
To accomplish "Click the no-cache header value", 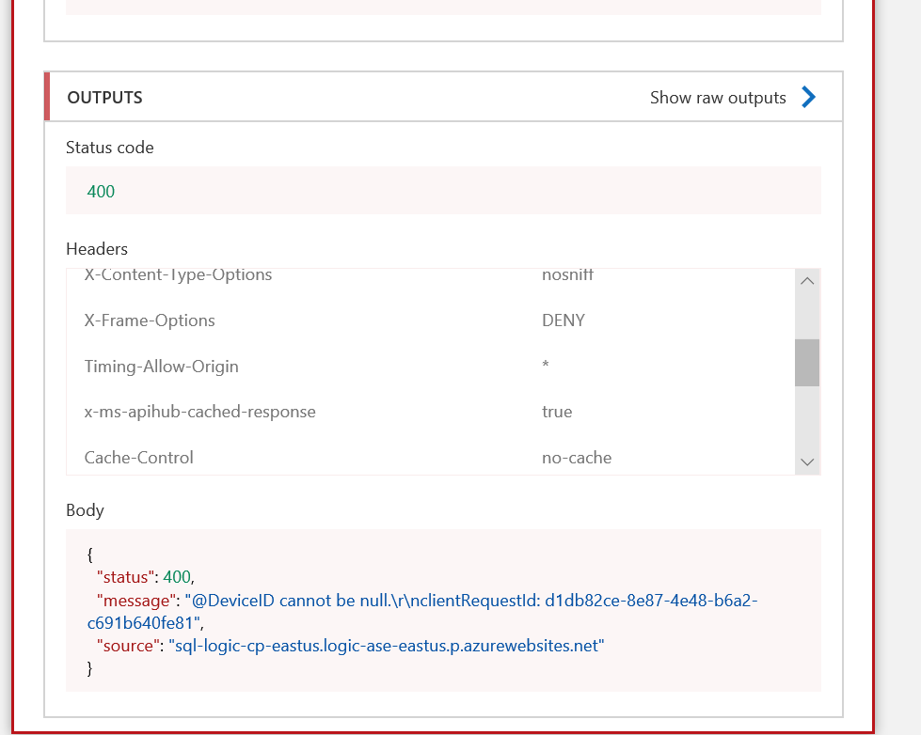I will 577,458.
